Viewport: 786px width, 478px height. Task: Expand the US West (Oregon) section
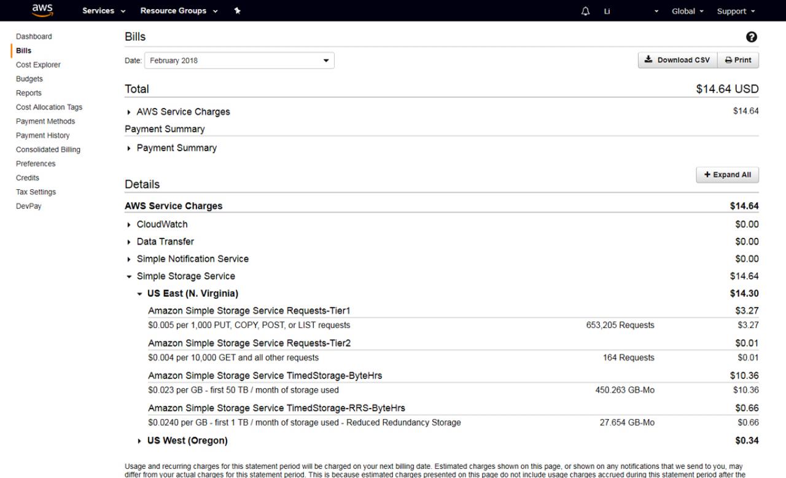pos(187,441)
